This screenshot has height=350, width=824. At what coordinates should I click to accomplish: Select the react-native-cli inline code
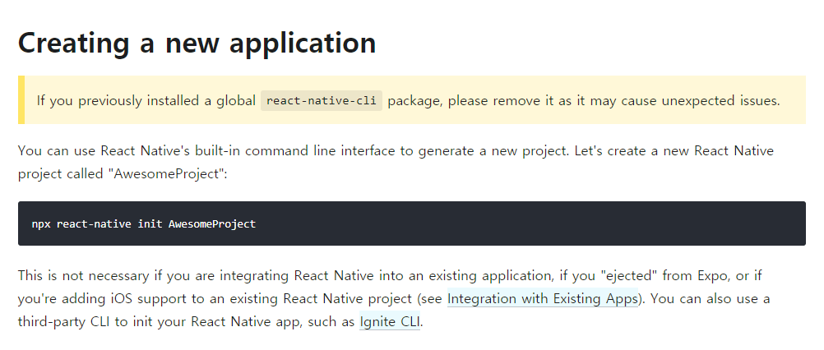[x=321, y=101]
